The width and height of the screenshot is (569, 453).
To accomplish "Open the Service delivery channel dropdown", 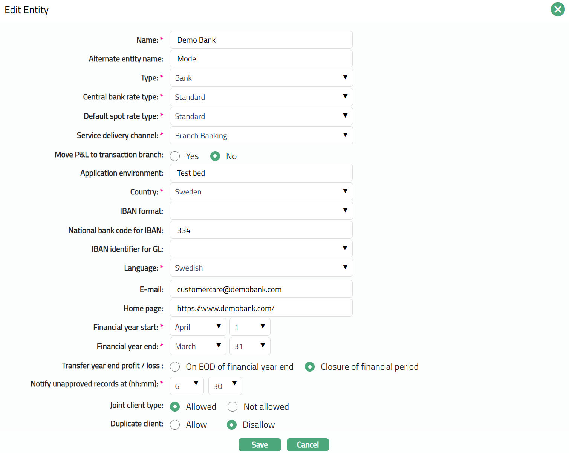I will point(261,136).
